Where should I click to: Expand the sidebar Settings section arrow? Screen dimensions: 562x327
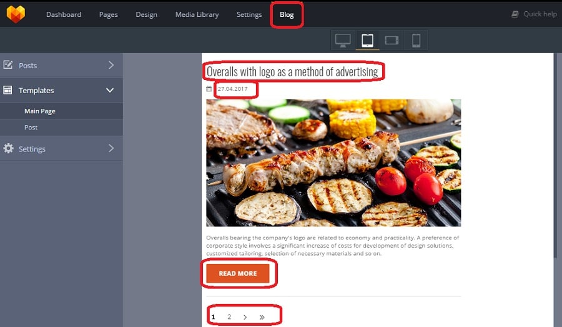pos(111,149)
